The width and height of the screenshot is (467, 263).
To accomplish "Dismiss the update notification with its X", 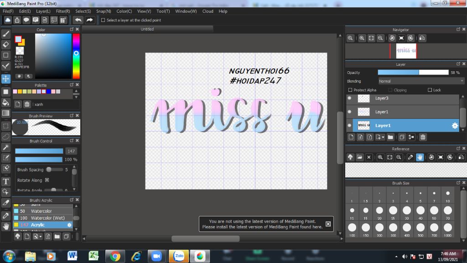I will coord(328,224).
